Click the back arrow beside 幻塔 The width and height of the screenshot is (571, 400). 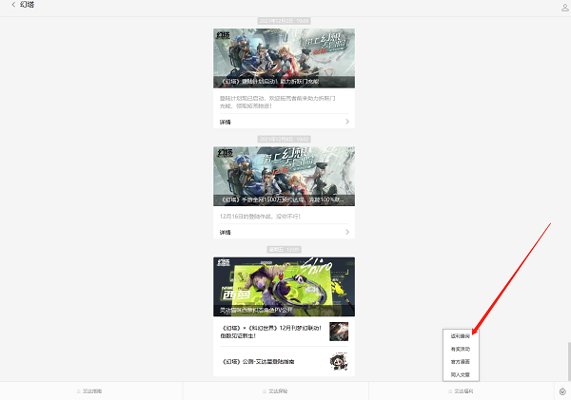[13, 6]
